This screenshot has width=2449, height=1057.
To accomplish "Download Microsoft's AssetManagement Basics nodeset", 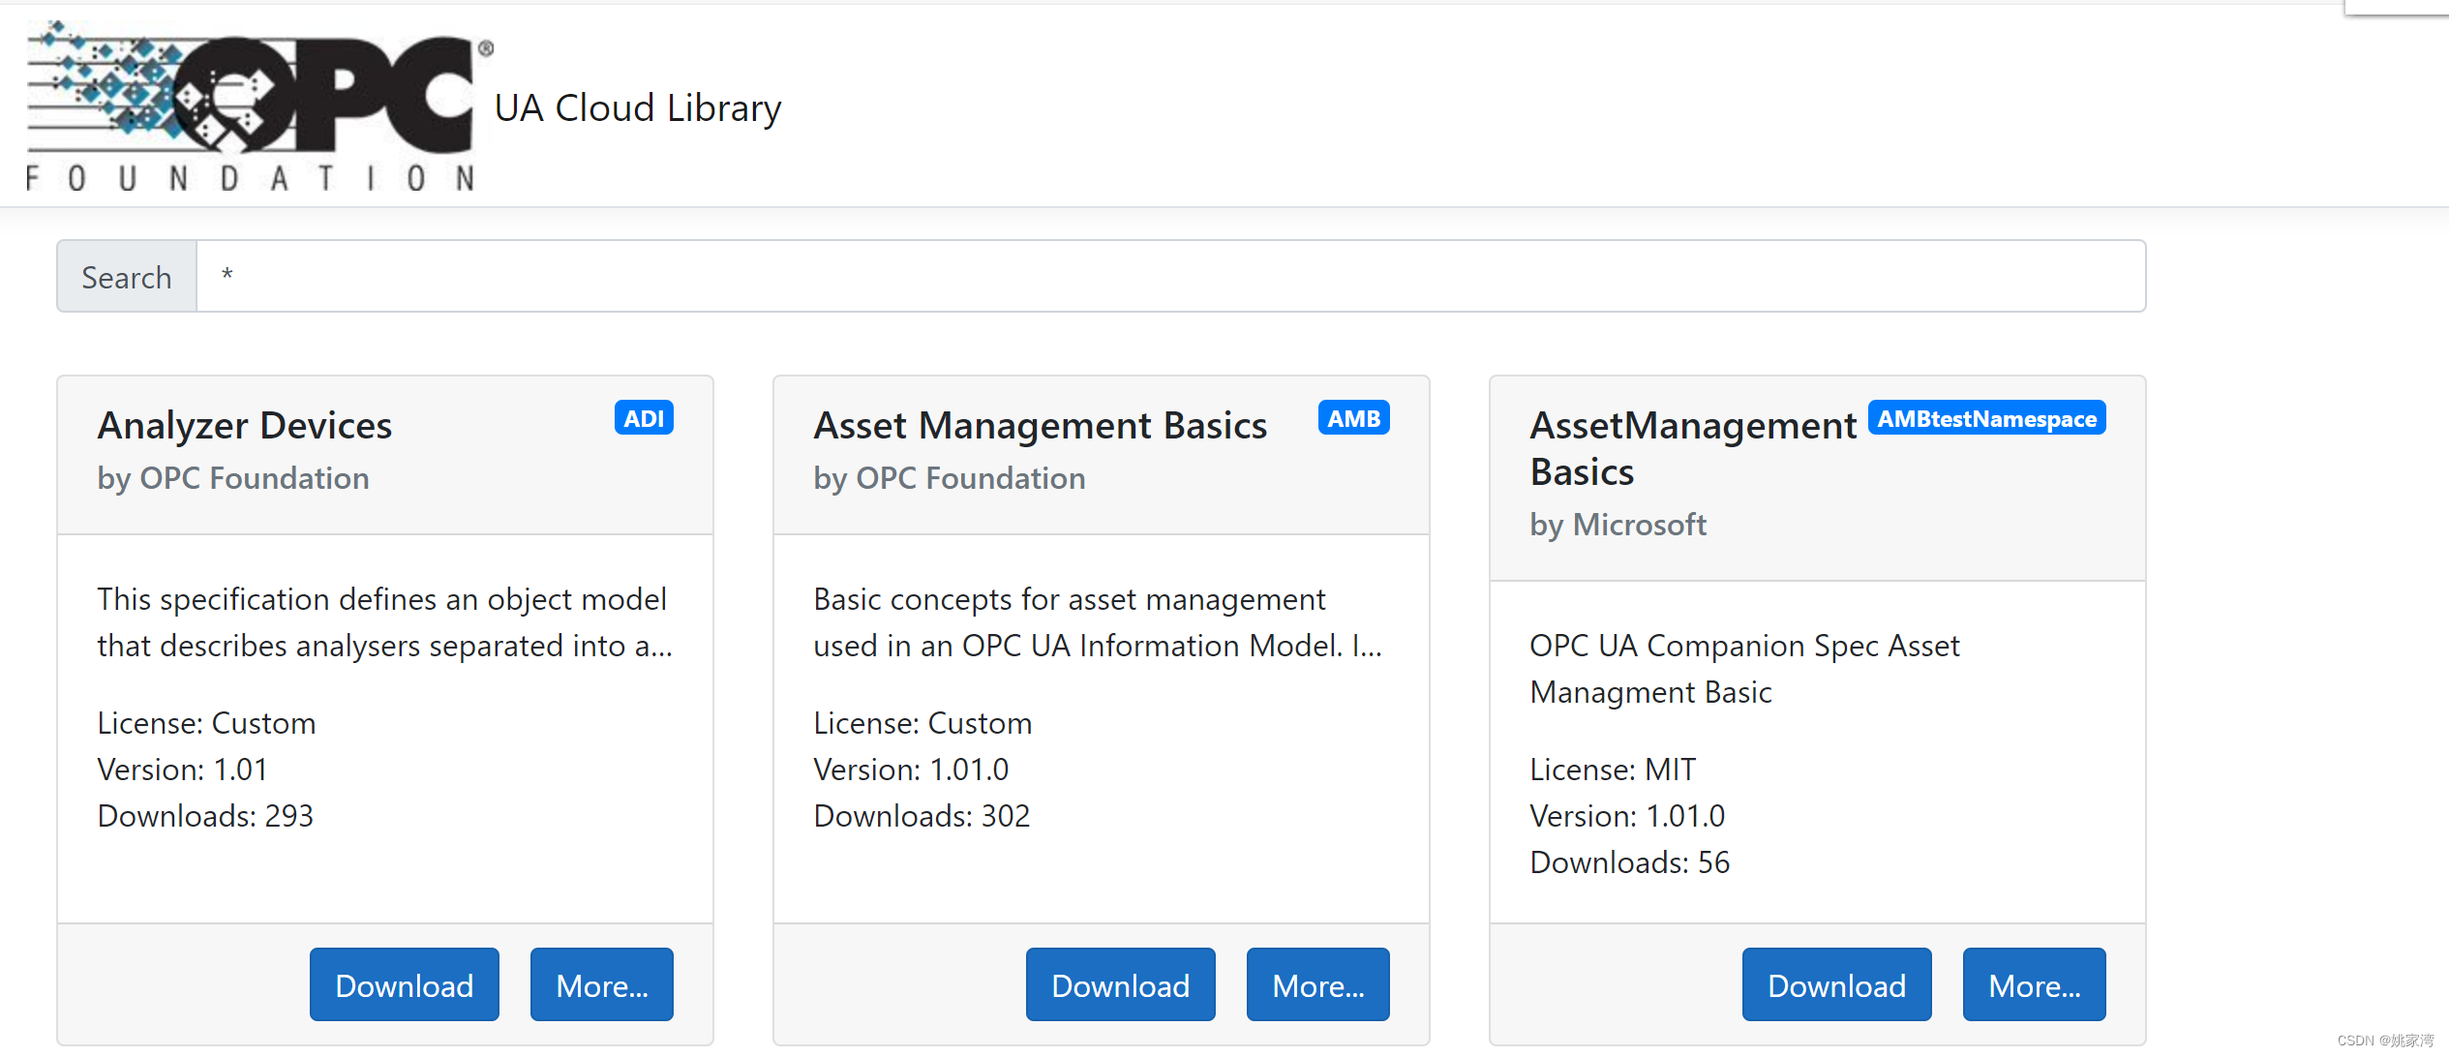I will pyautogui.click(x=1836, y=984).
